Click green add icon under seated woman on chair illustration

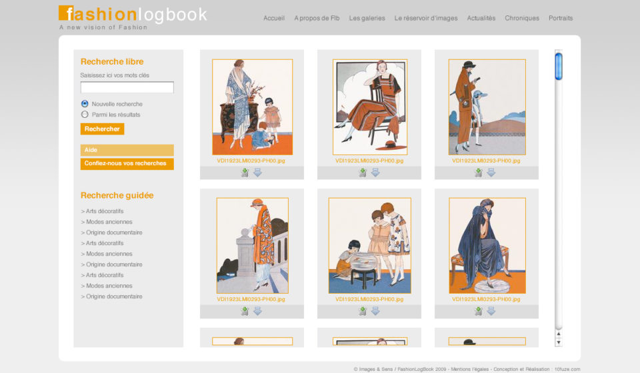click(363, 173)
